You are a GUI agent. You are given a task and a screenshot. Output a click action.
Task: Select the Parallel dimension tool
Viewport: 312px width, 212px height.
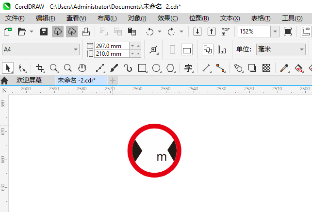click(x=207, y=68)
